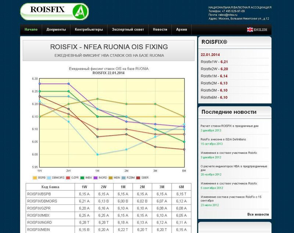
Task: Click the DBMOIRS 1M chart point at 6.00
Action: (97, 155)
